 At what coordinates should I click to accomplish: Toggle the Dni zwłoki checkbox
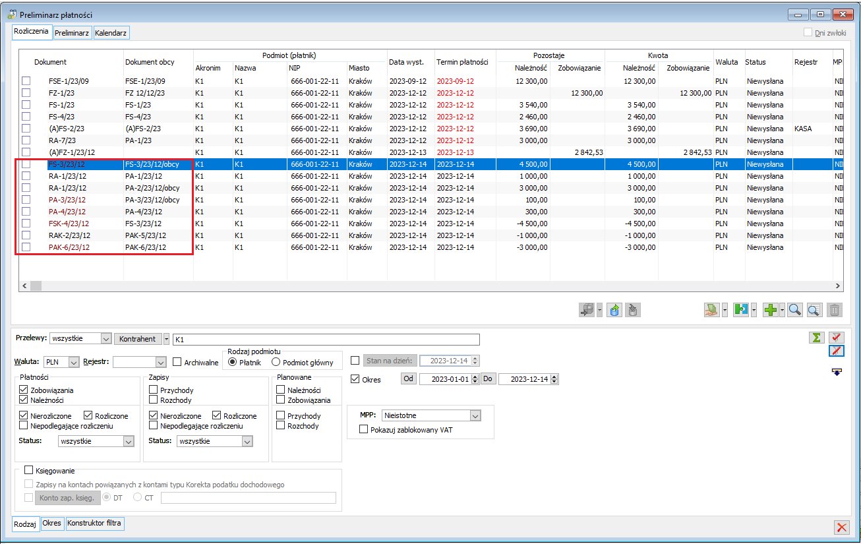click(808, 32)
